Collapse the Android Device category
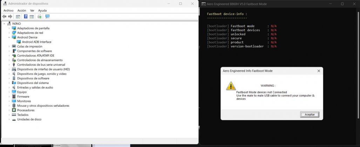 tap(9, 37)
